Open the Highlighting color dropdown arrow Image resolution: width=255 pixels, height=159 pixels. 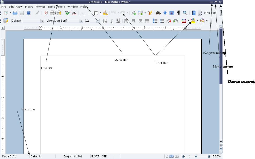198,21
